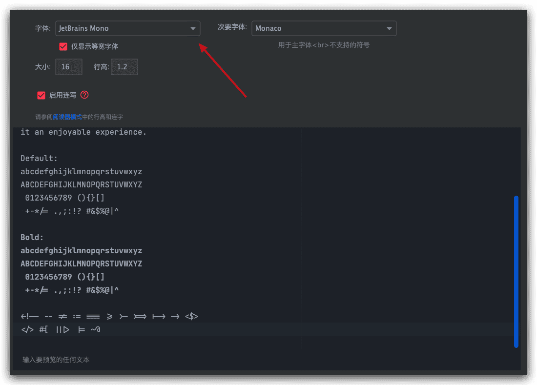Open the 阅读器模式 link

tap(67, 117)
